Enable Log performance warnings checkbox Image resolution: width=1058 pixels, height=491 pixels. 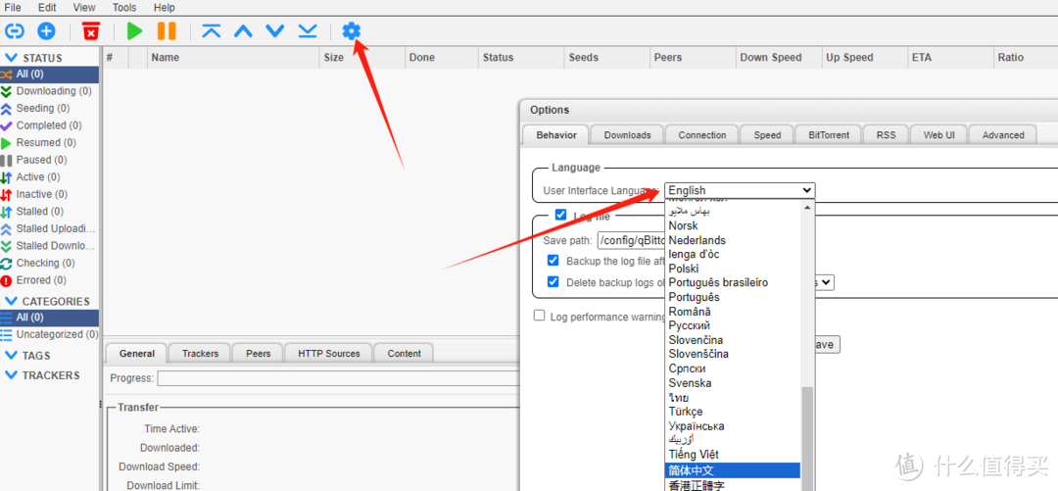click(x=540, y=316)
